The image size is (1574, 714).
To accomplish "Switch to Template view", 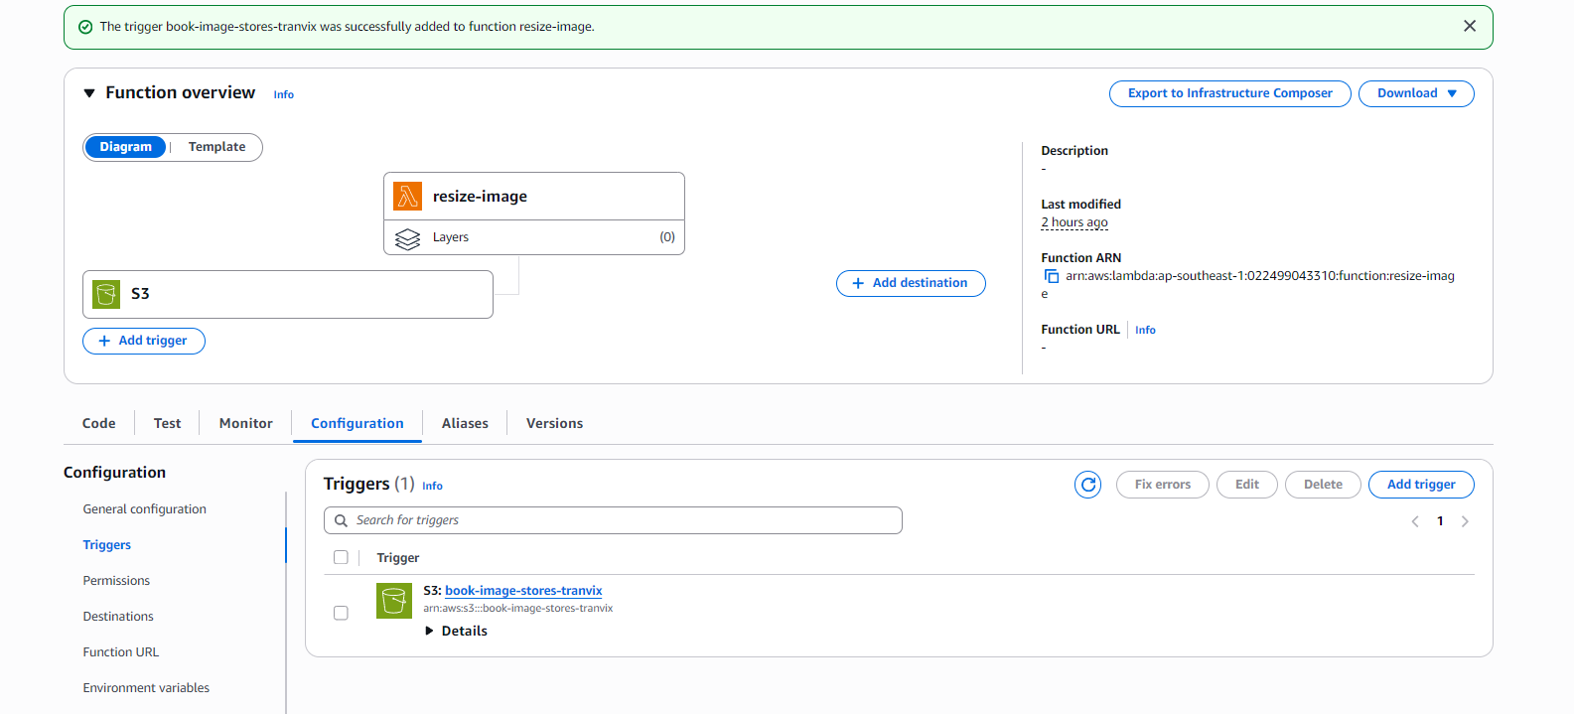I will point(216,147).
